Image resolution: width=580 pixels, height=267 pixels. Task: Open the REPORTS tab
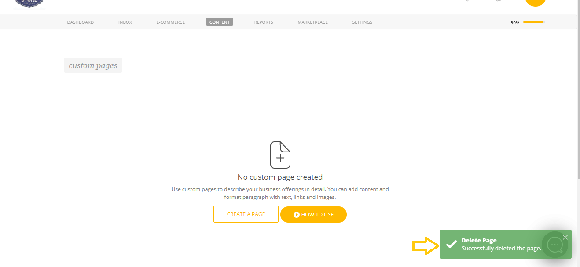[x=263, y=22]
